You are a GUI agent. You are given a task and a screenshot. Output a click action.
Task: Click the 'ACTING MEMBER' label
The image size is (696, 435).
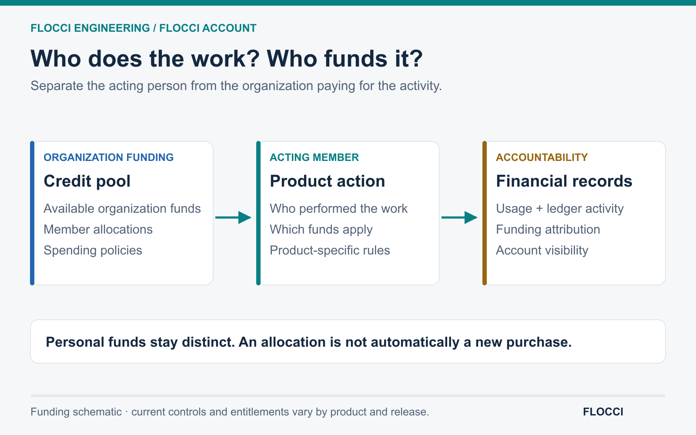click(x=315, y=157)
